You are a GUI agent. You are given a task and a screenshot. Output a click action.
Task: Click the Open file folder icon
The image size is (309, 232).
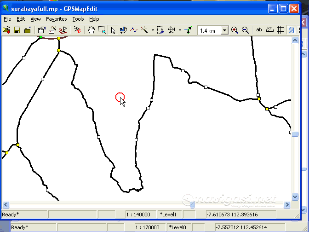click(x=6, y=30)
